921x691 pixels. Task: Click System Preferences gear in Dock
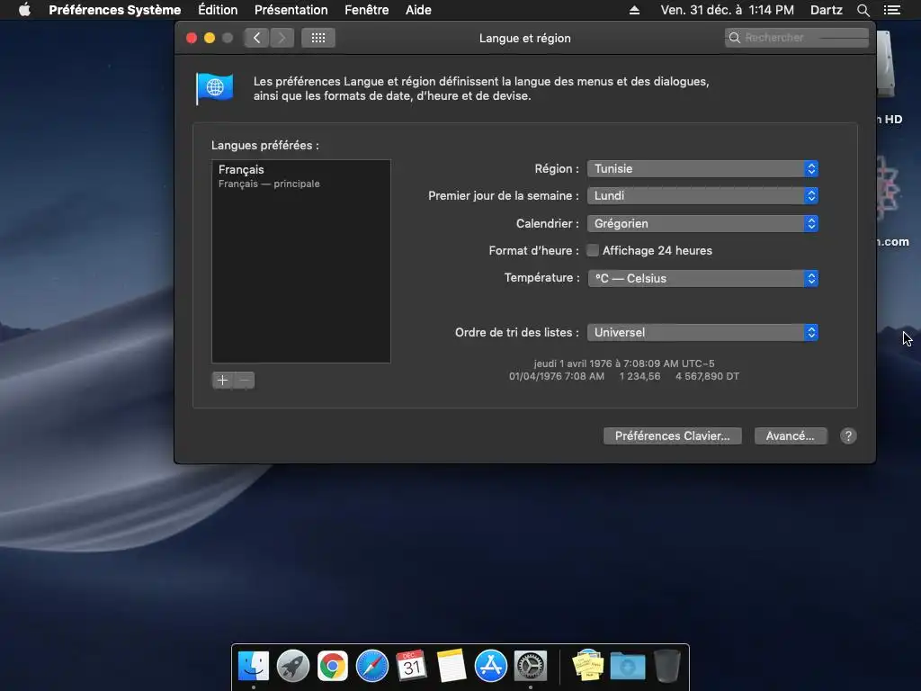[x=531, y=666]
